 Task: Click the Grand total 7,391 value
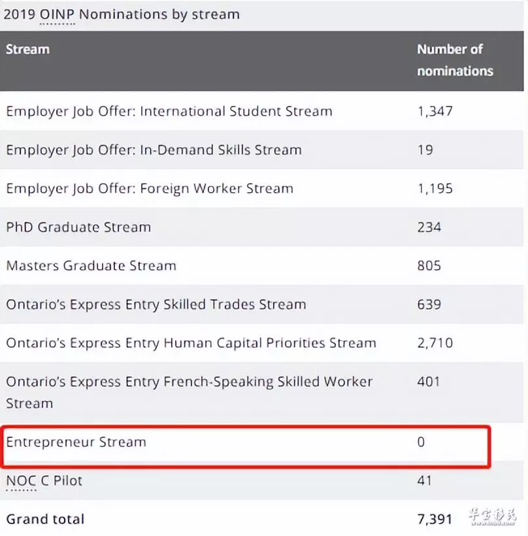[x=435, y=519]
